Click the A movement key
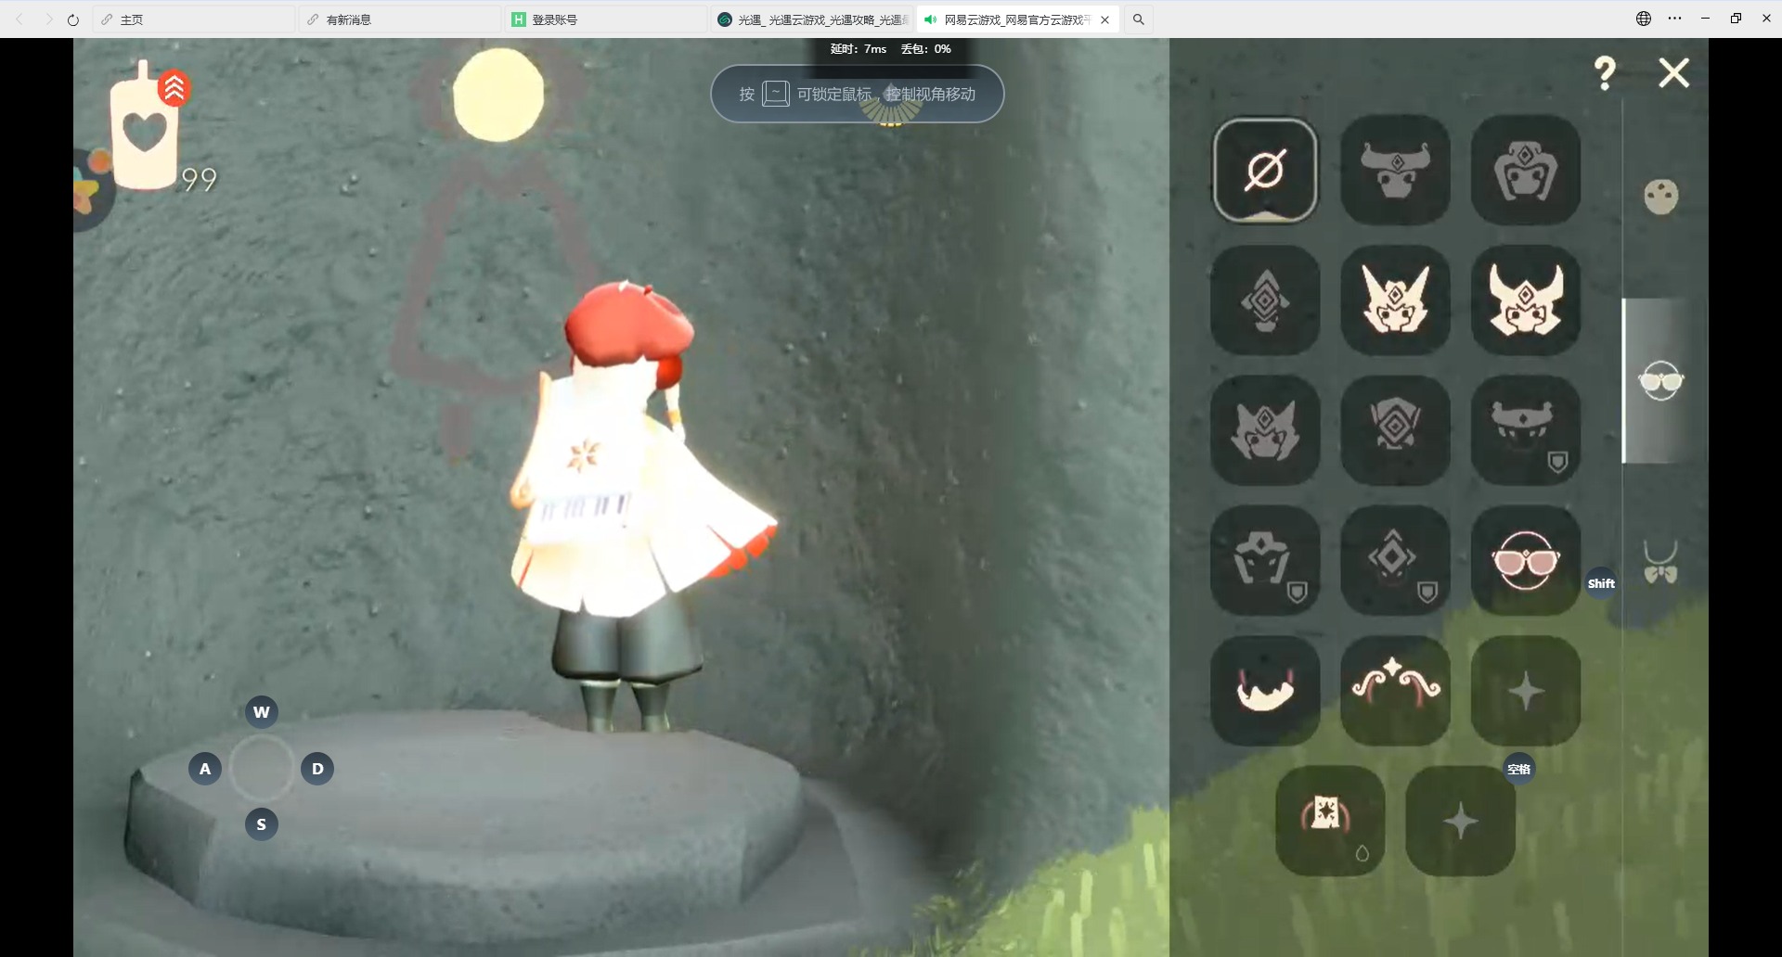 (205, 769)
